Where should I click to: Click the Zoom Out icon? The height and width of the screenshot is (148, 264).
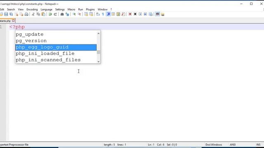79,14
